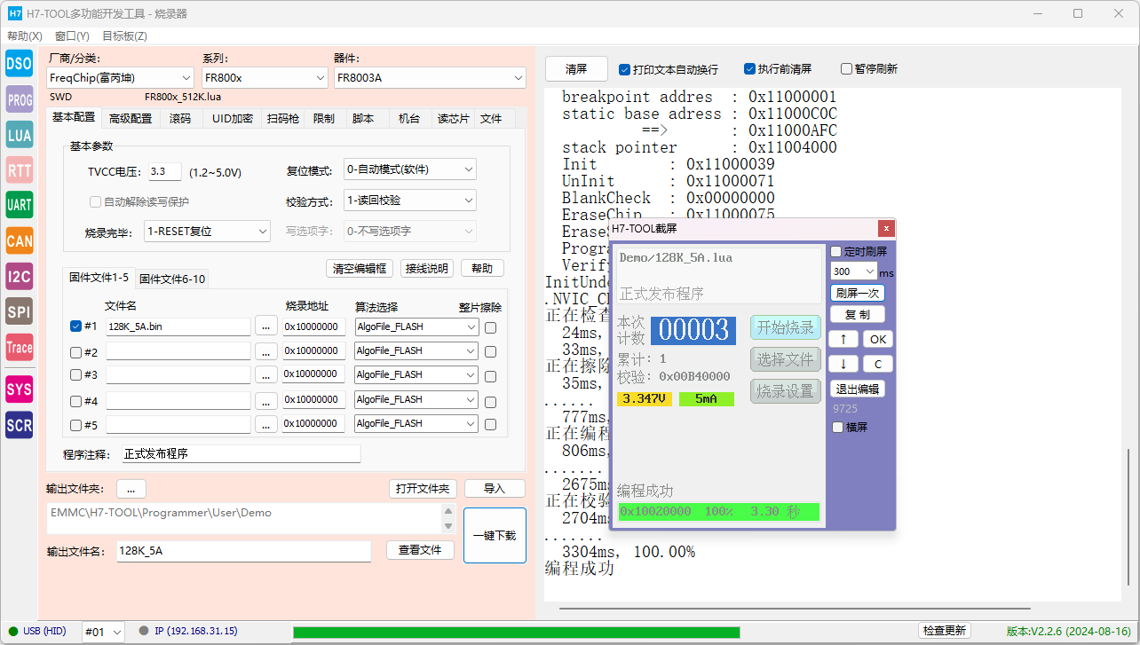This screenshot has height=645, width=1140.
Task: Open the 复位模式 dropdown
Action: coord(410,169)
